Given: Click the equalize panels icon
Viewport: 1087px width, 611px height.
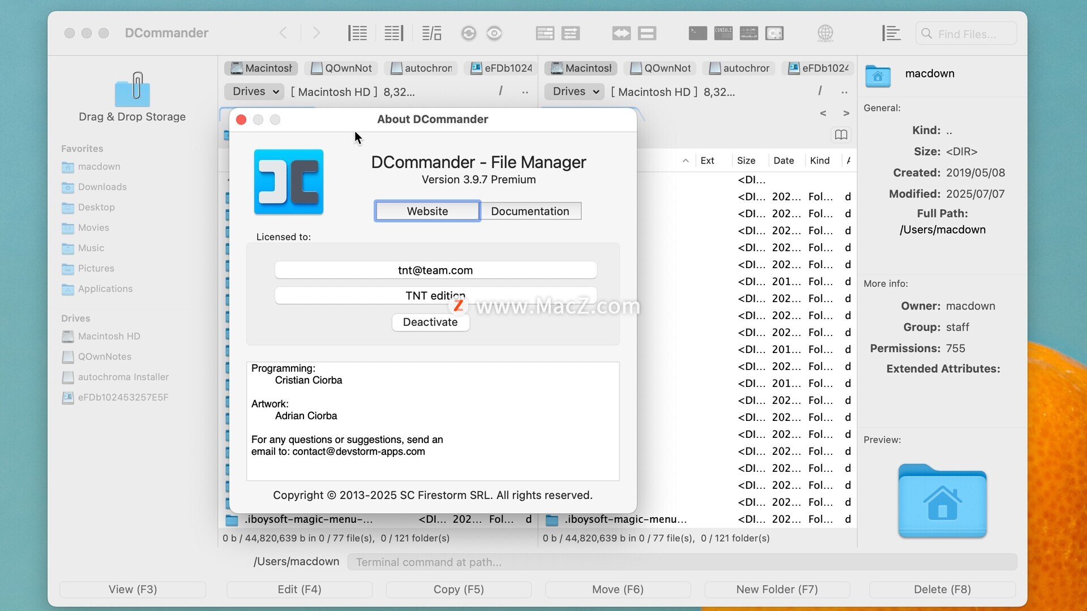Looking at the screenshot, I should point(647,33).
